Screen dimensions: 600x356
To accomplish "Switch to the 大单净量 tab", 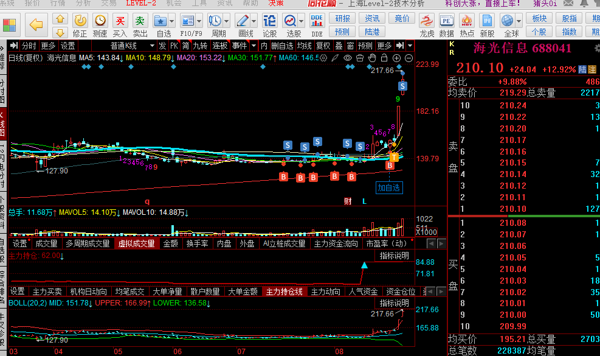I will click(x=167, y=291).
